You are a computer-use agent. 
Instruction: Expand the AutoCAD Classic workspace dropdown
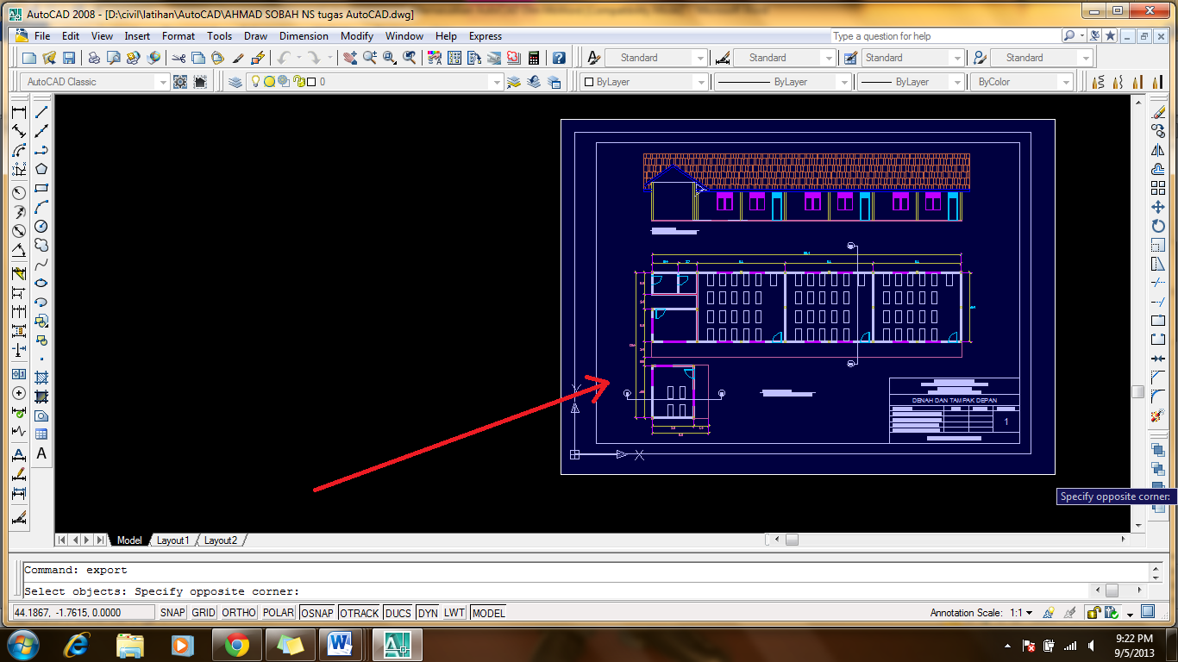(x=165, y=81)
